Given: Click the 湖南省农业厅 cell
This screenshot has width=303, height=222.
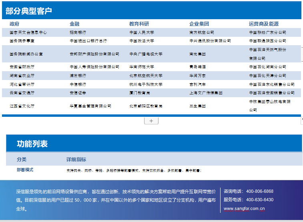Looking at the screenshot, I should [x=22, y=76].
